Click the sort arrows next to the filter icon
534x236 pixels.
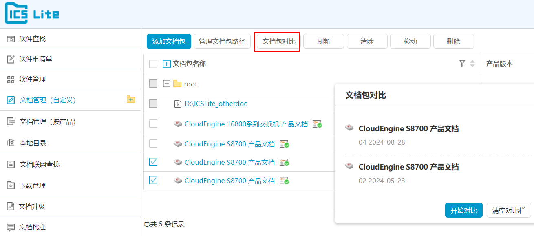click(472, 64)
